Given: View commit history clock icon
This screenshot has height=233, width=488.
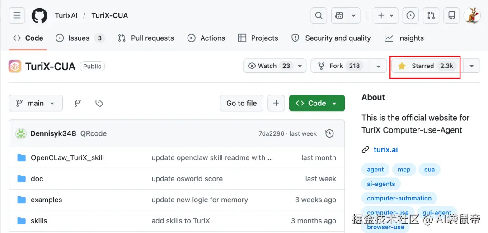Looking at the screenshot, I should (x=330, y=133).
